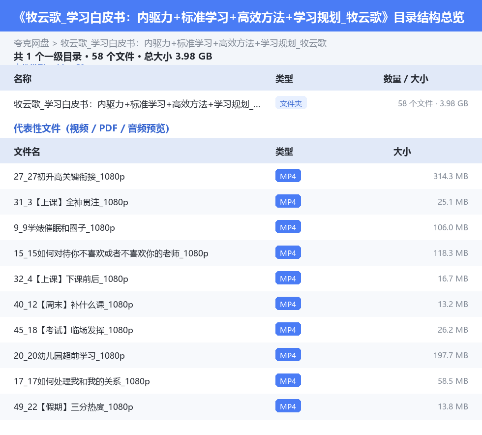Open file 45_18【考试】临场发挥_1080p
This screenshot has height=435, width=482.
(73, 330)
